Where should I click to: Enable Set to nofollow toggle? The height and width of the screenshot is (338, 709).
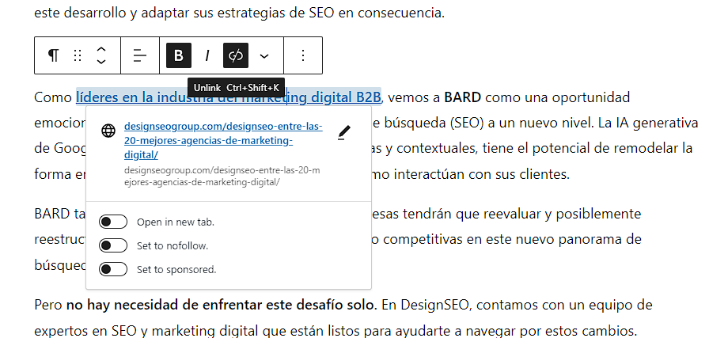pos(113,245)
